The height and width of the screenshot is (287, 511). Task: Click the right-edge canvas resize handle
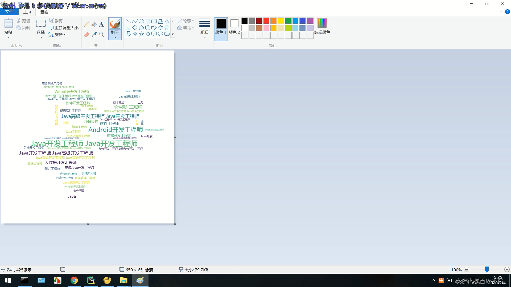click(x=175, y=137)
